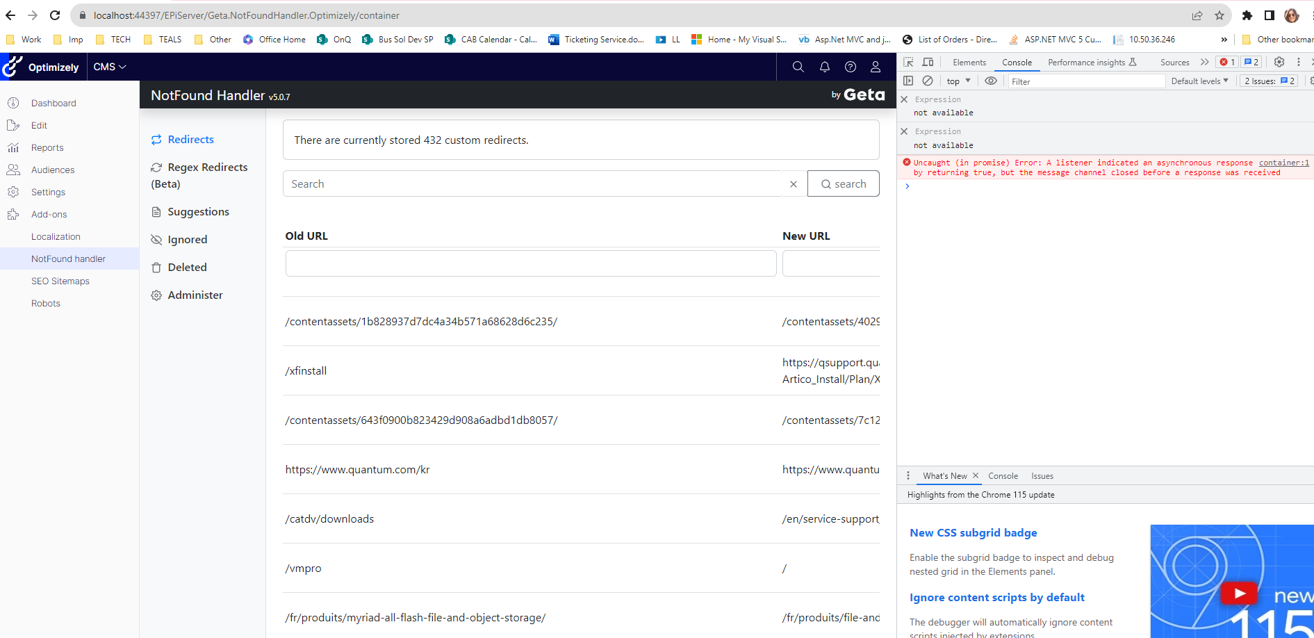Open the container:1 source link
The image size is (1314, 638).
point(1283,163)
